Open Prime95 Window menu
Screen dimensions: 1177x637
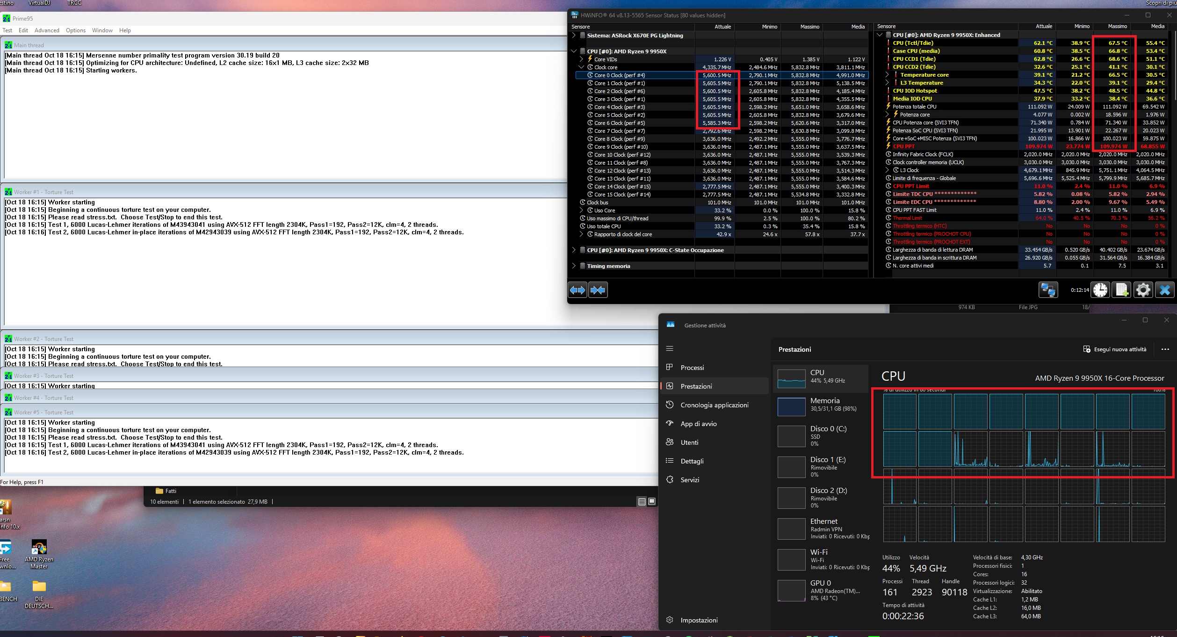tap(102, 30)
